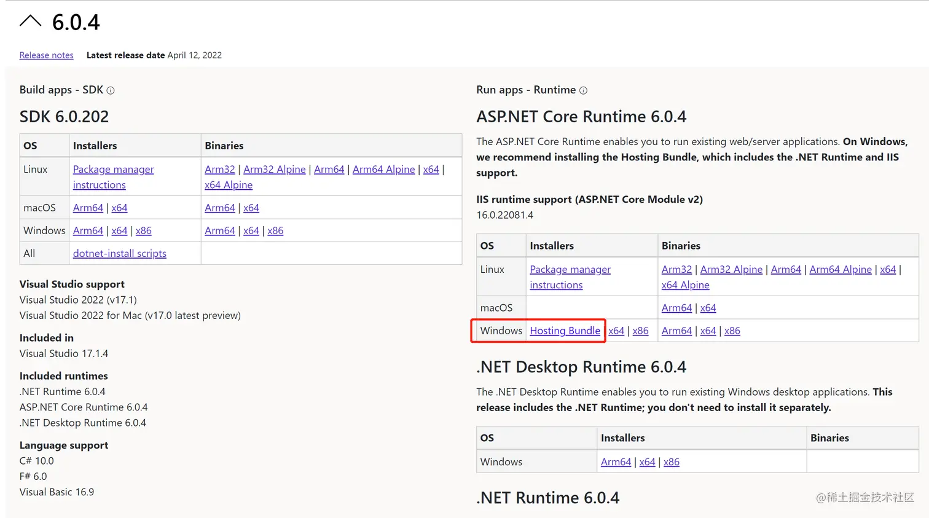
Task: Download ASP.NET Core Runtime Linux Arm64 Alpine binary
Action: point(841,269)
